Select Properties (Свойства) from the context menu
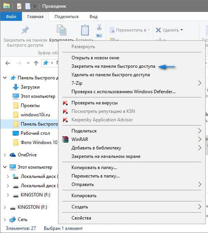208x233 pixels. pyautogui.click(x=81, y=218)
